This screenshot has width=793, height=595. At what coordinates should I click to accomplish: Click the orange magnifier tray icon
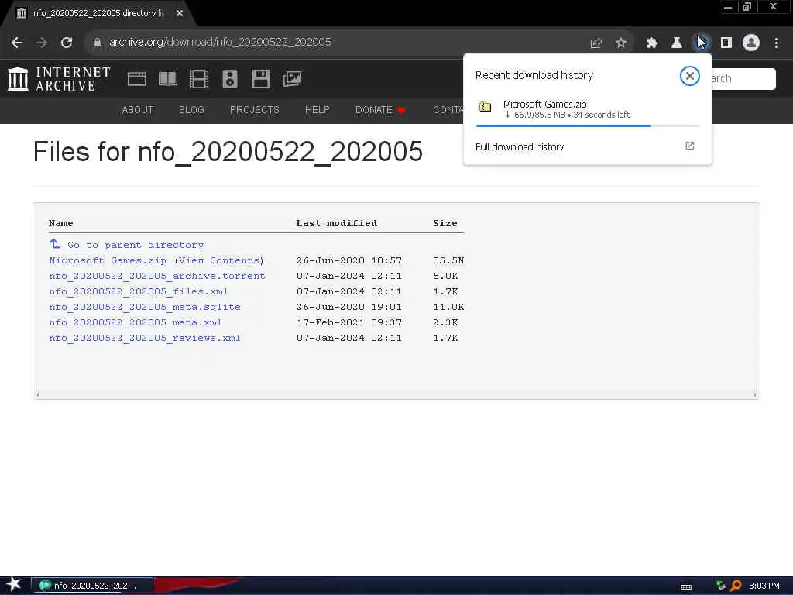point(736,586)
